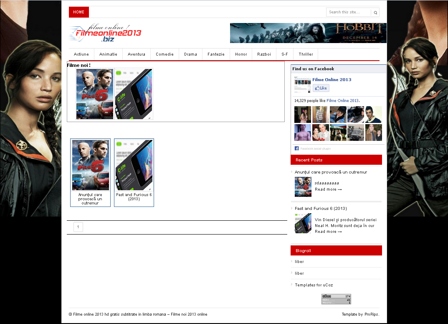Open second 'liber' Blogroll link
The width and height of the screenshot is (448, 324).
pyautogui.click(x=299, y=273)
